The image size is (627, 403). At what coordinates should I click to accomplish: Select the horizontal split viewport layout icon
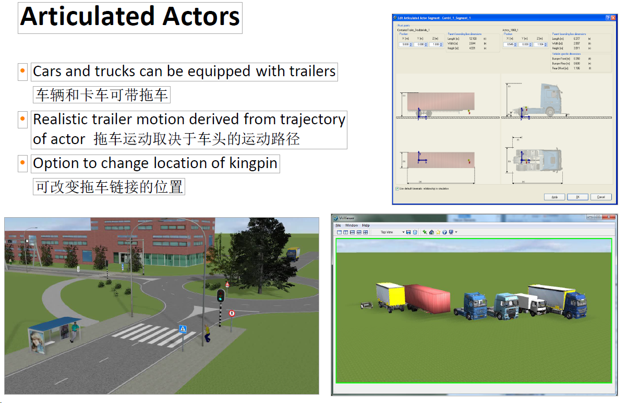pos(352,232)
